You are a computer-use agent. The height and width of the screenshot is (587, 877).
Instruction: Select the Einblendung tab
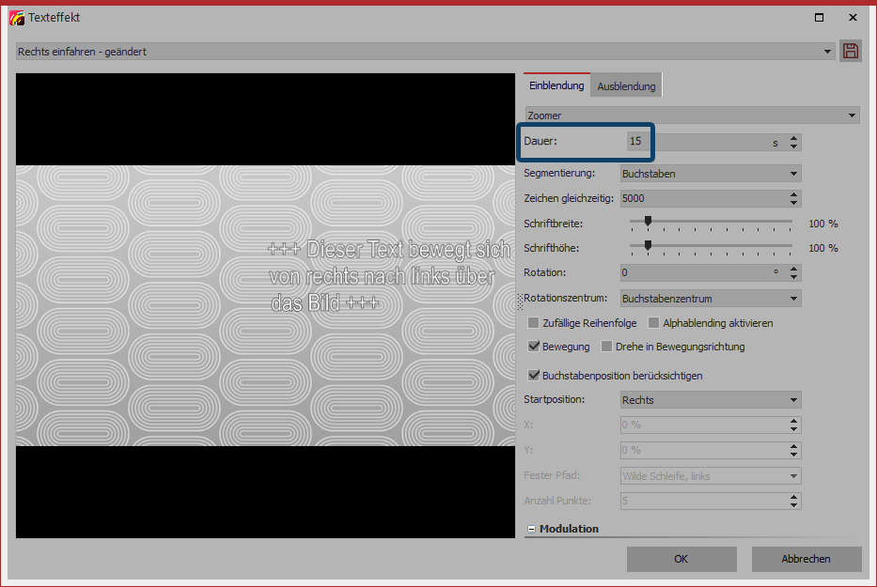[556, 85]
